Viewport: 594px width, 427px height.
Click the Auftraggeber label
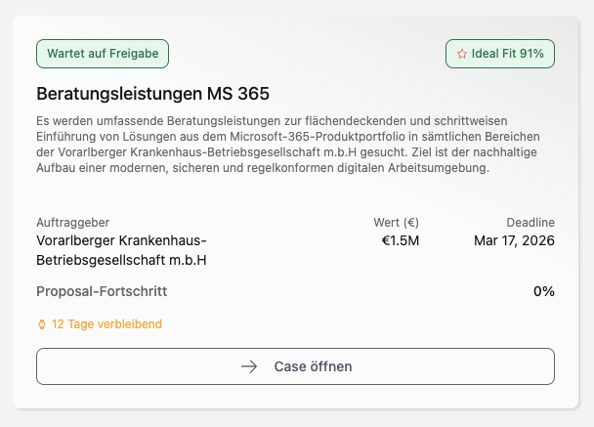(x=72, y=223)
